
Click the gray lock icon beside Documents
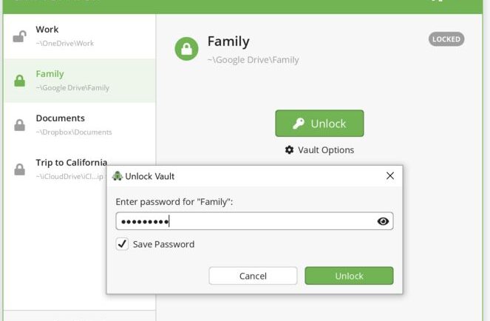tap(19, 125)
